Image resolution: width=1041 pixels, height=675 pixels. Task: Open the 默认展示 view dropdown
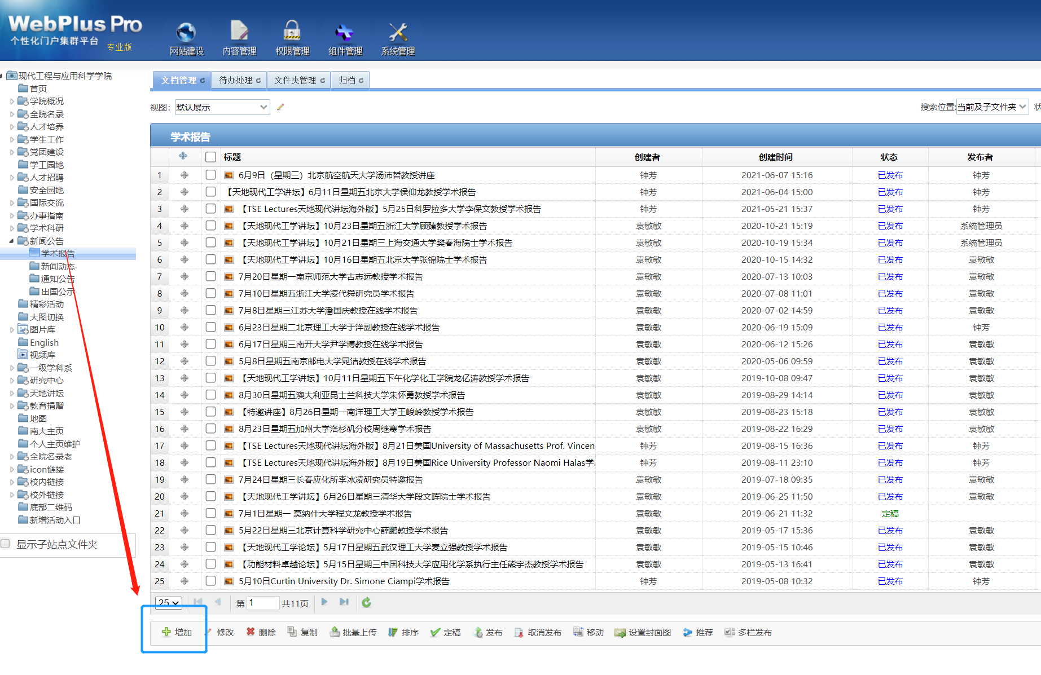click(222, 107)
